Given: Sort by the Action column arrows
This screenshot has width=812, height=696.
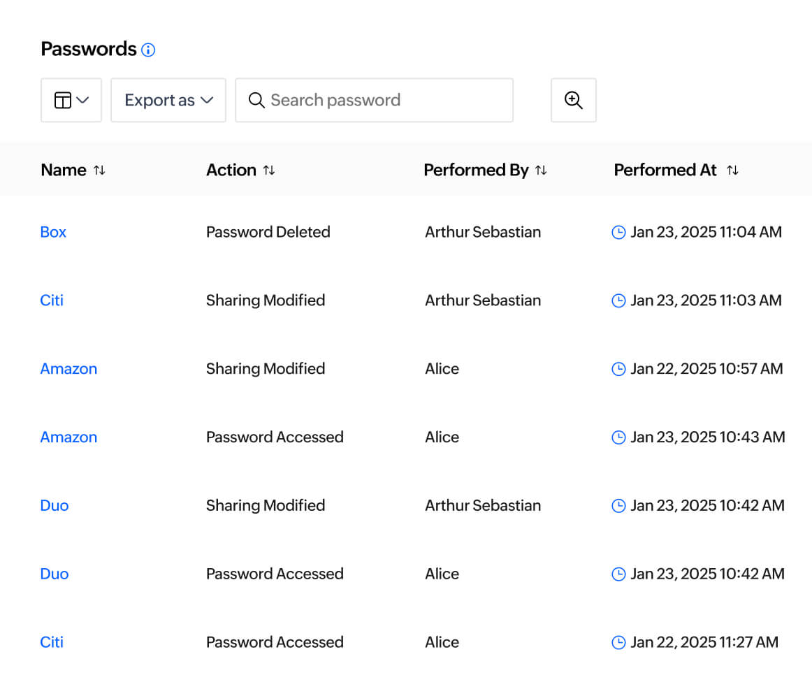Looking at the screenshot, I should pyautogui.click(x=269, y=170).
